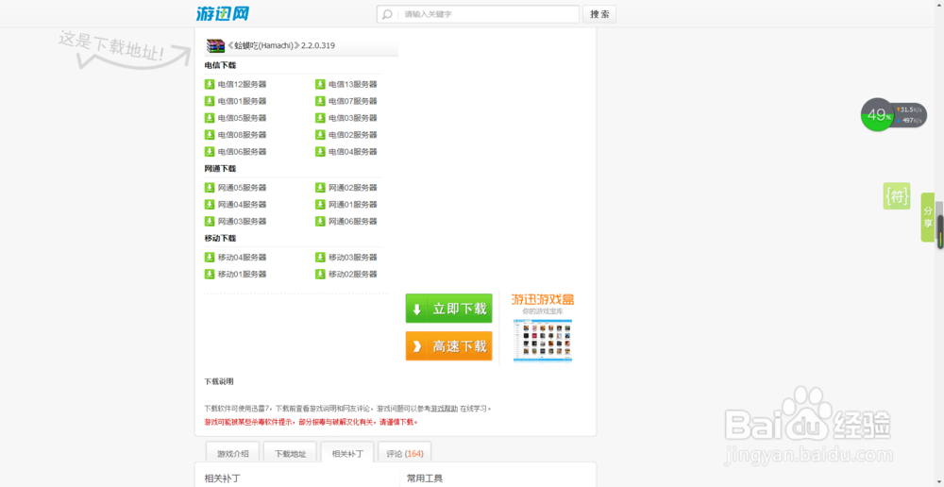This screenshot has height=487, width=944.
Task: Open the 电信06服务器 download link
Action: pos(242,152)
